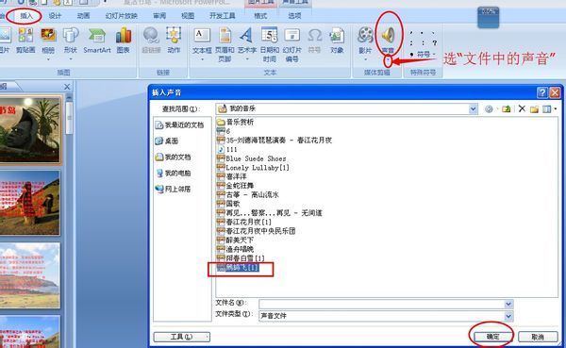
Task: Select the file Lonely Lullaby[1]
Action: (x=253, y=168)
